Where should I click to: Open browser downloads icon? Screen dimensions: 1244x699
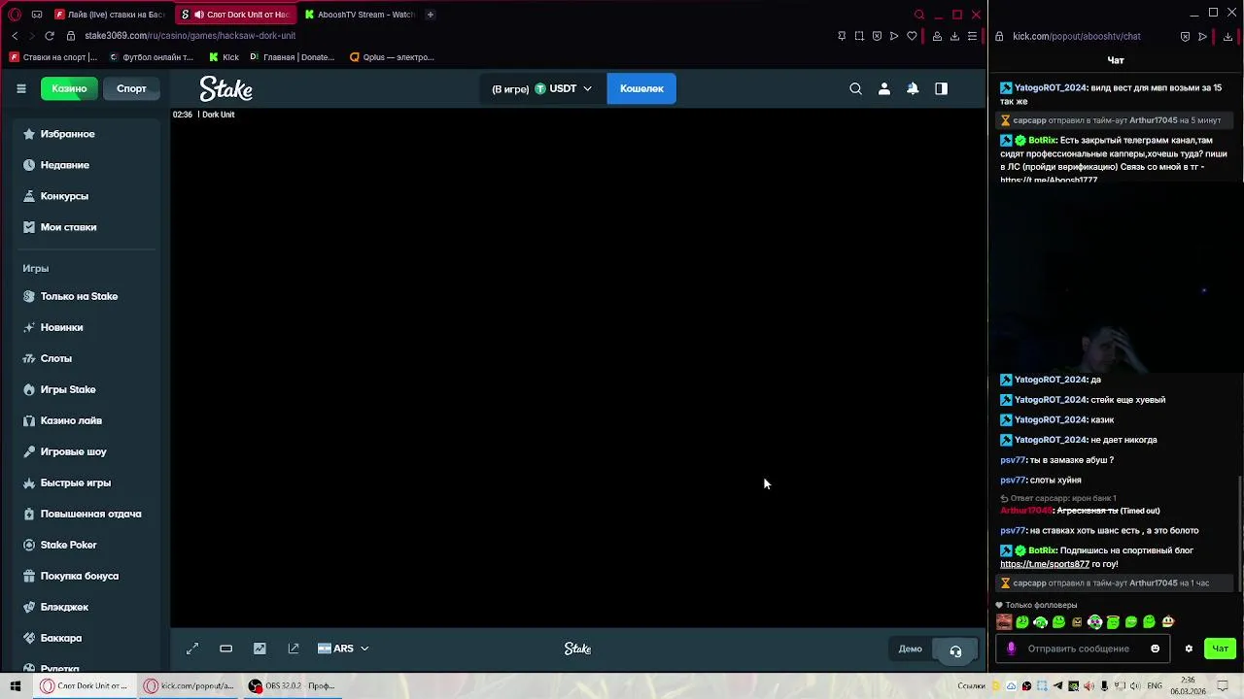954,36
